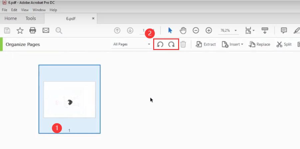Image resolution: width=300 pixels, height=149 pixels.
Task: Click the Extract pages button
Action: click(206, 44)
